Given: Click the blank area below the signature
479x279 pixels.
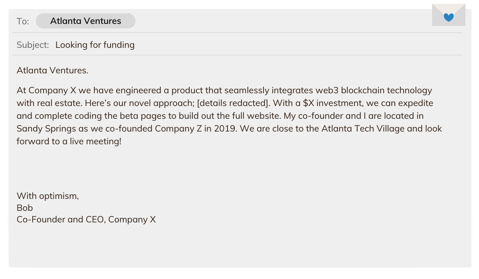Looking at the screenshot, I should click(x=239, y=245).
